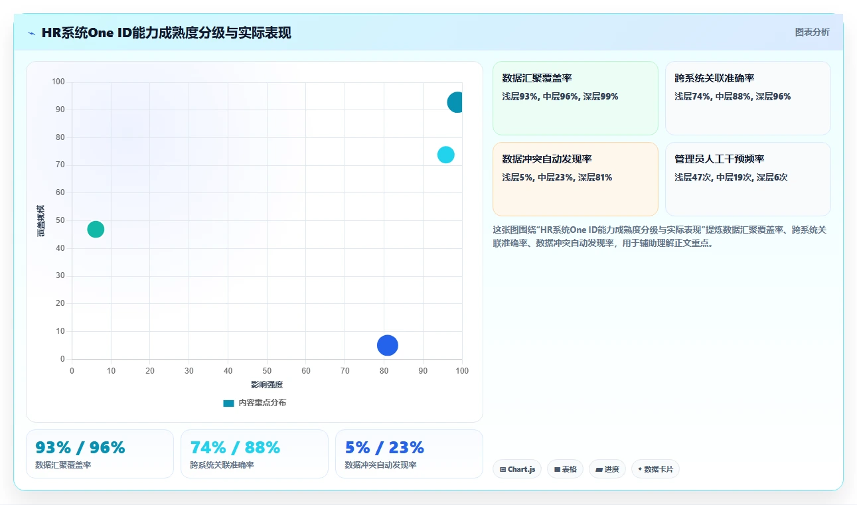The height and width of the screenshot is (505, 857).
Task: Open the 数据冲突自动发现率 info card
Action: tap(576, 179)
